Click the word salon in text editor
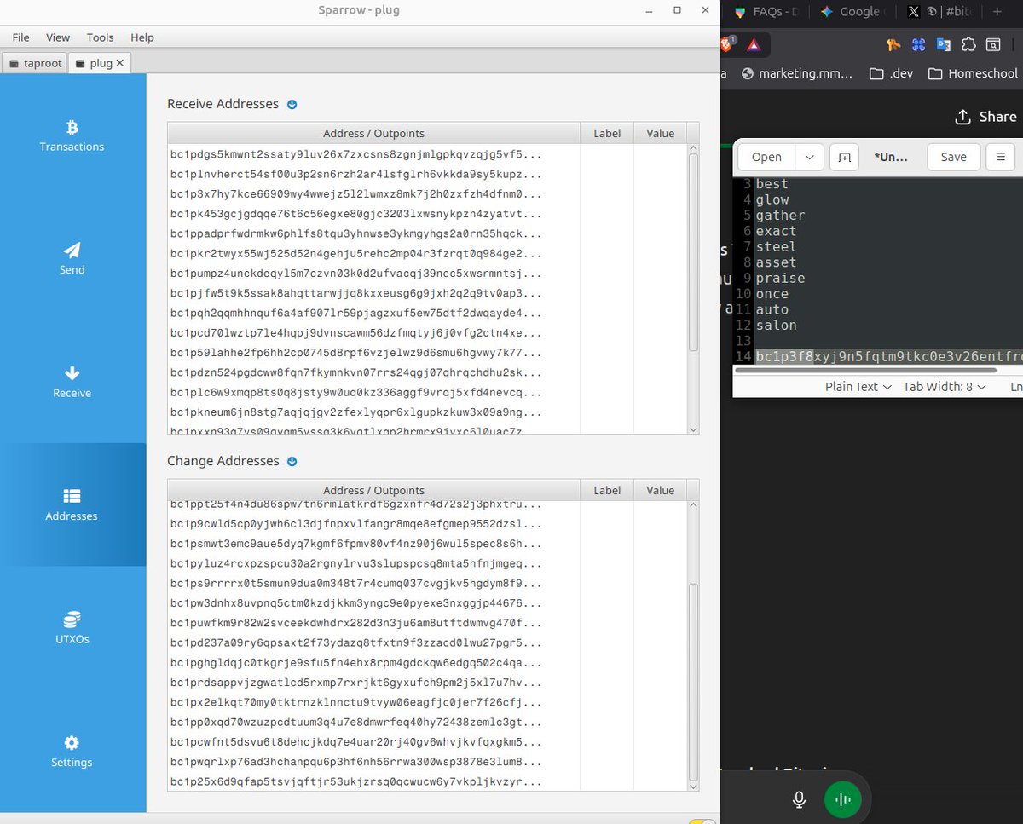 click(x=776, y=325)
